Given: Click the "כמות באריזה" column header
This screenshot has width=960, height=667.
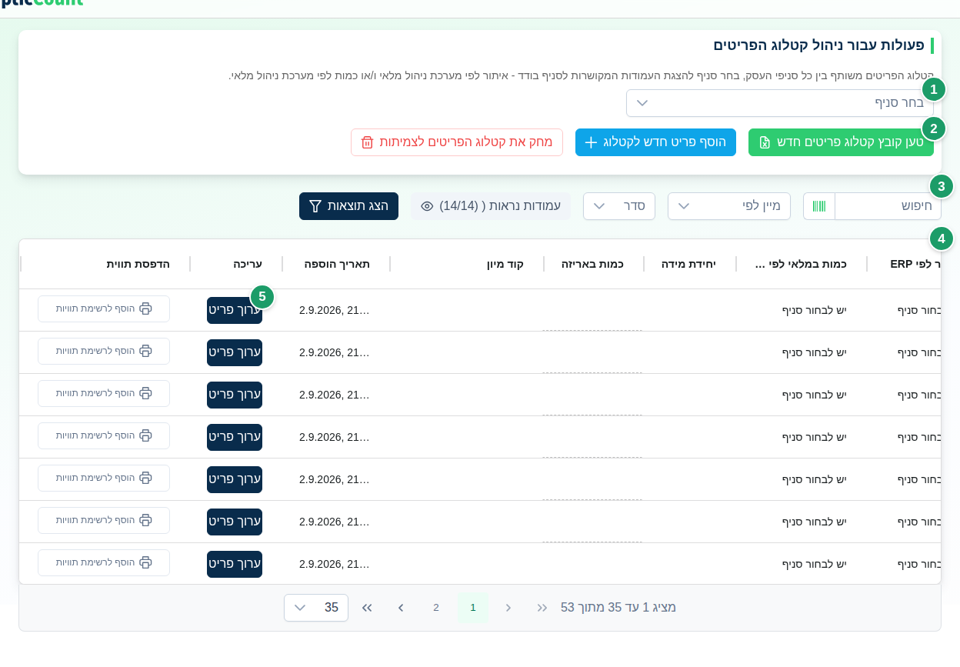Looking at the screenshot, I should coord(595,264).
